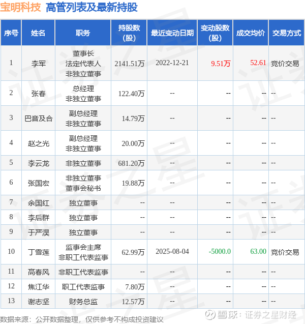Viewport: 305px width, 324px height.
Task: Select the 序号 column header
Action: pyautogui.click(x=11, y=33)
